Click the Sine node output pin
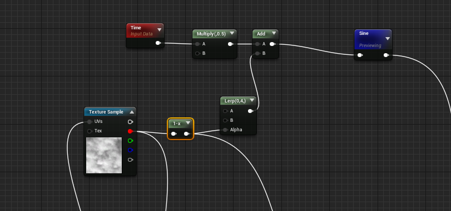 click(386, 55)
